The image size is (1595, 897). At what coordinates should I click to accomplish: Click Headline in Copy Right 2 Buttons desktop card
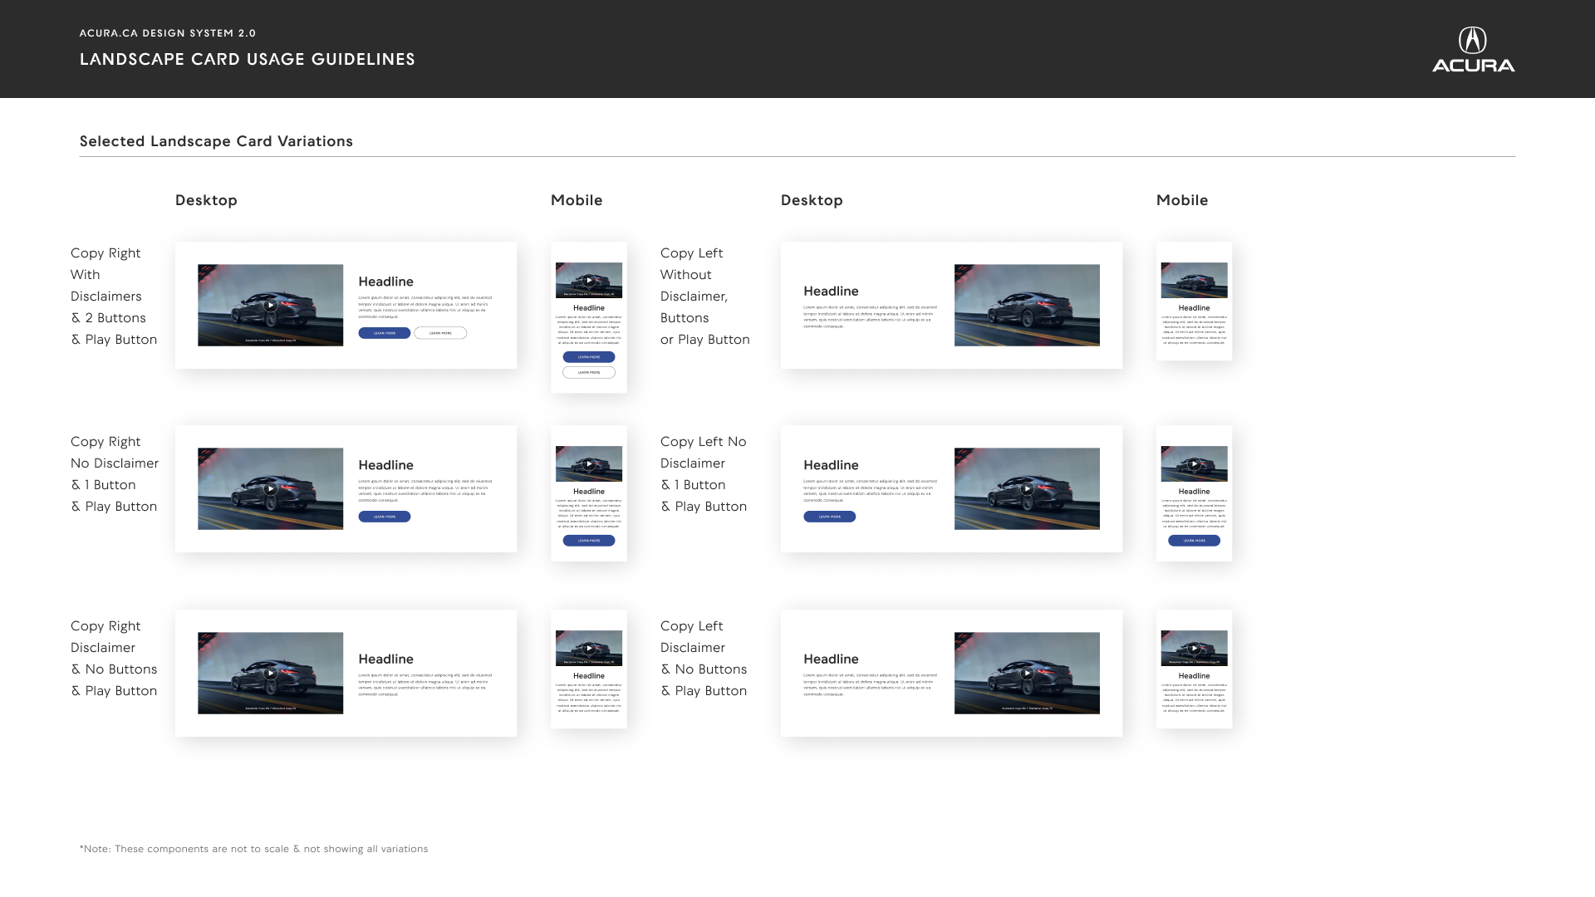385,282
